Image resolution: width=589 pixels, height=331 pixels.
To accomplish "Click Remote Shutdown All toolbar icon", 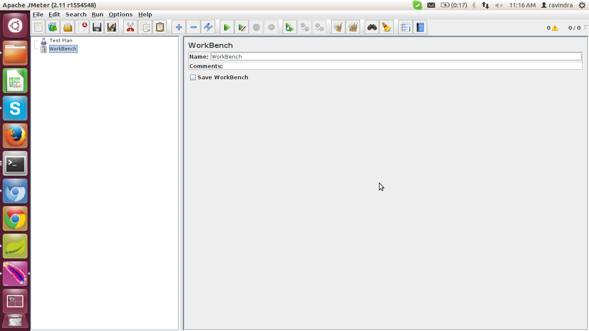I will 320,28.
